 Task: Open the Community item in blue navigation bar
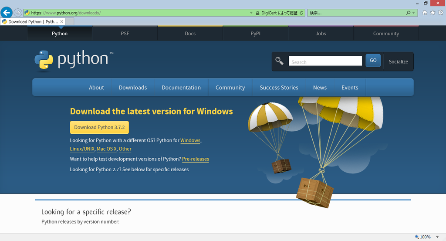pos(230,88)
